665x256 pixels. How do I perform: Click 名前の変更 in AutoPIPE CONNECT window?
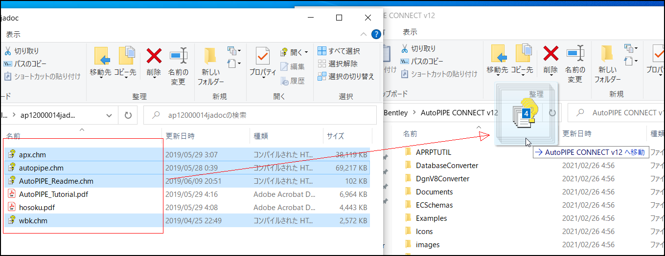(575, 64)
